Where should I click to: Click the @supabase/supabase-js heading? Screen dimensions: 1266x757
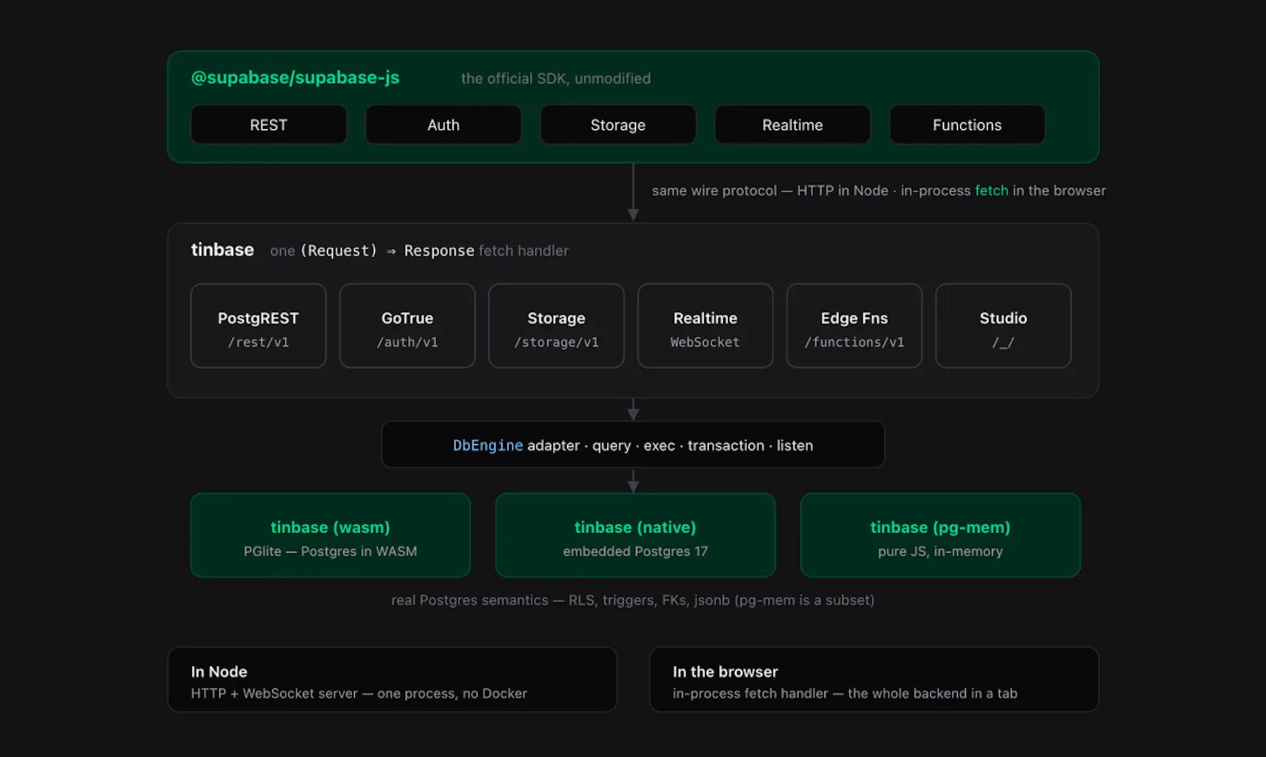click(x=295, y=78)
